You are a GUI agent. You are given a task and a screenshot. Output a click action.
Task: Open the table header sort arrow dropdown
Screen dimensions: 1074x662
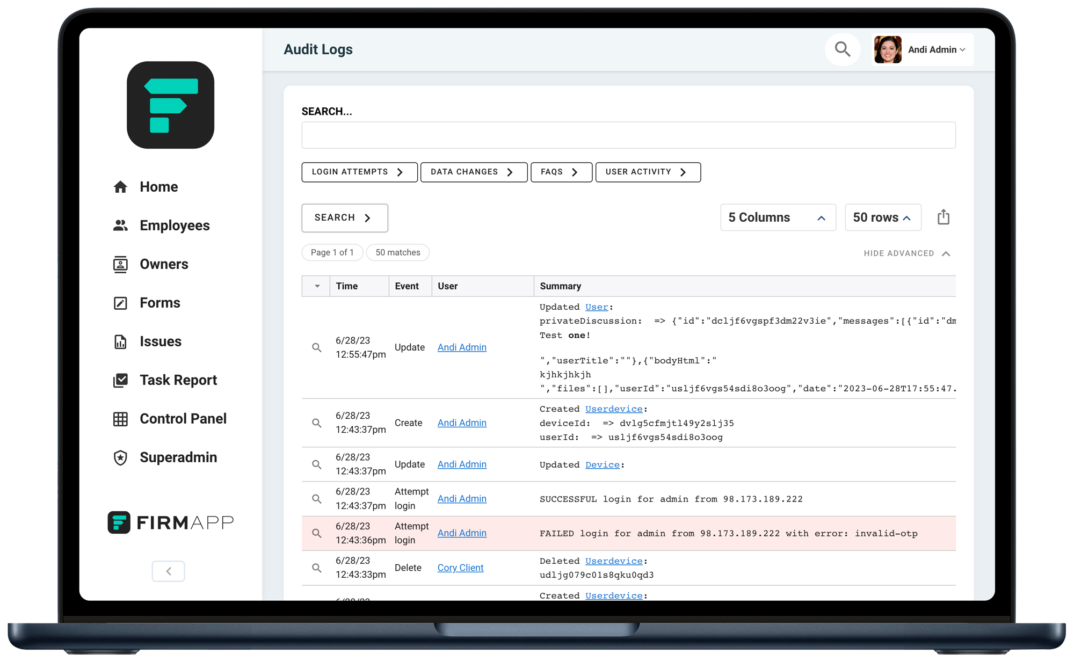(317, 286)
